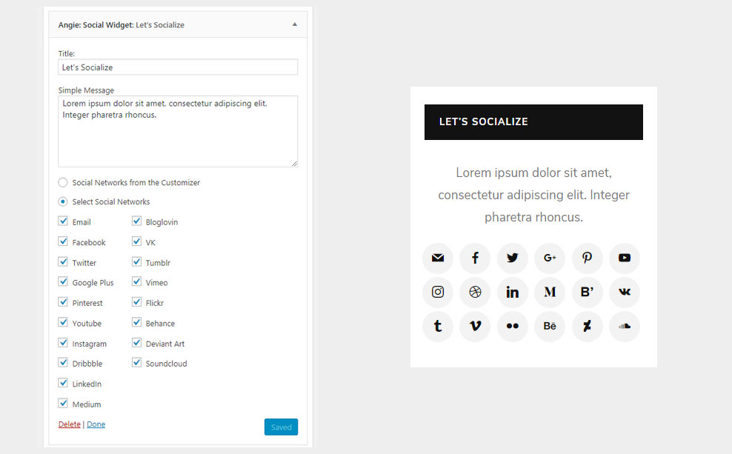Open the Facebook social icon
The width and height of the screenshot is (732, 454).
(475, 258)
